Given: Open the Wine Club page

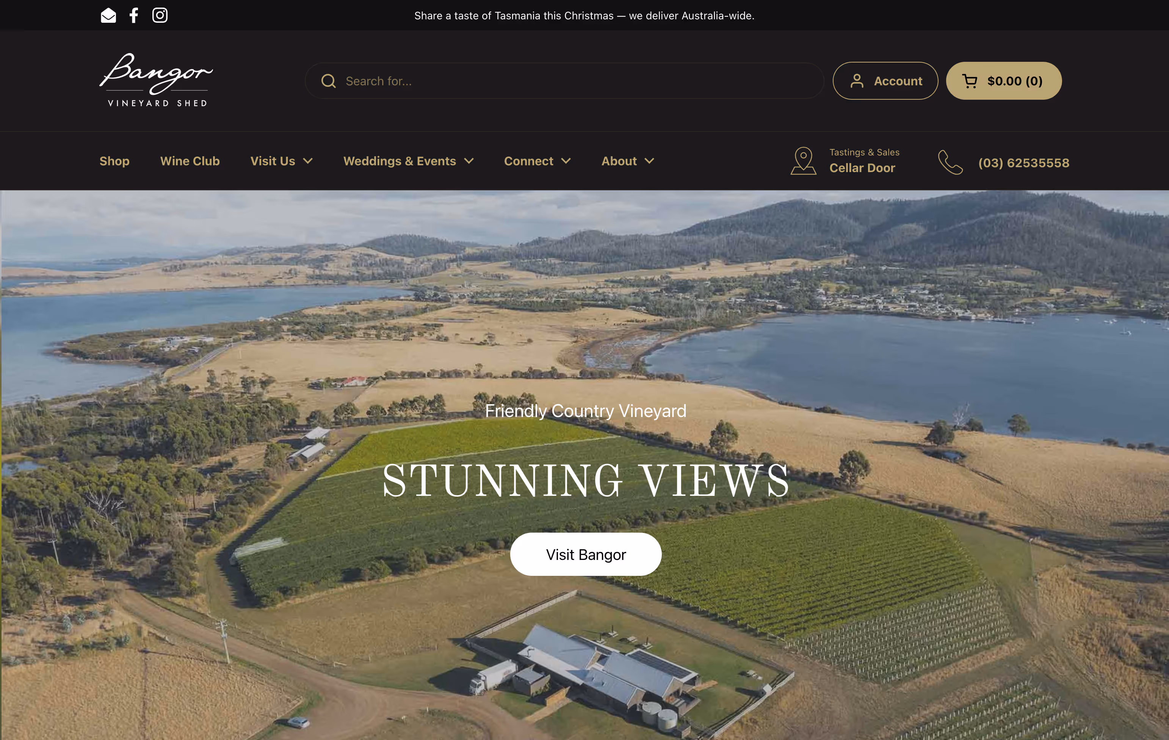Looking at the screenshot, I should click(x=190, y=161).
